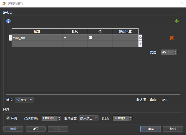The image size is (186, 135).
Task: Add a new trigger row with plus
Action: [140, 44]
